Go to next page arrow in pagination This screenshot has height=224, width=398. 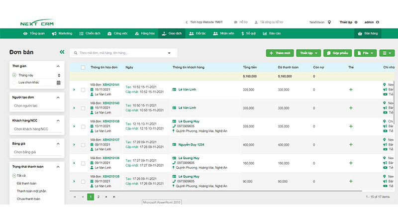[x=106, y=197]
